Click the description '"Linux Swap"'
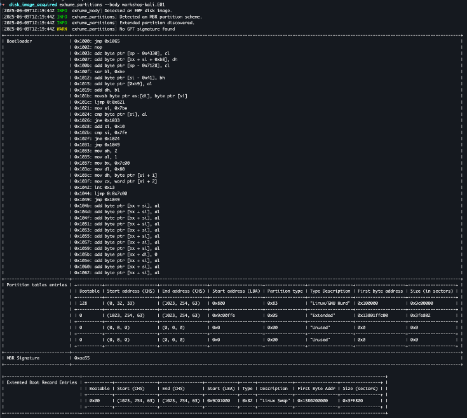The width and height of the screenshot is (467, 418). pos(275,401)
